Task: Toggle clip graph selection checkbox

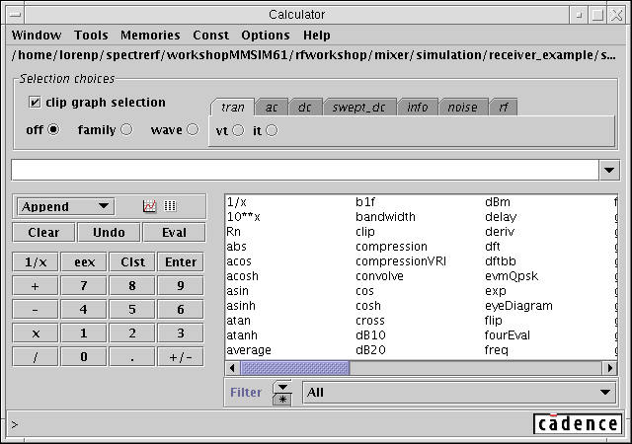Action: pos(36,102)
